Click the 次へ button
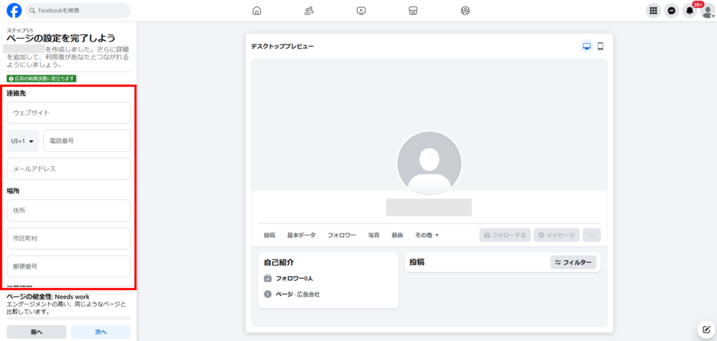This screenshot has height=341, width=717. tap(101, 332)
